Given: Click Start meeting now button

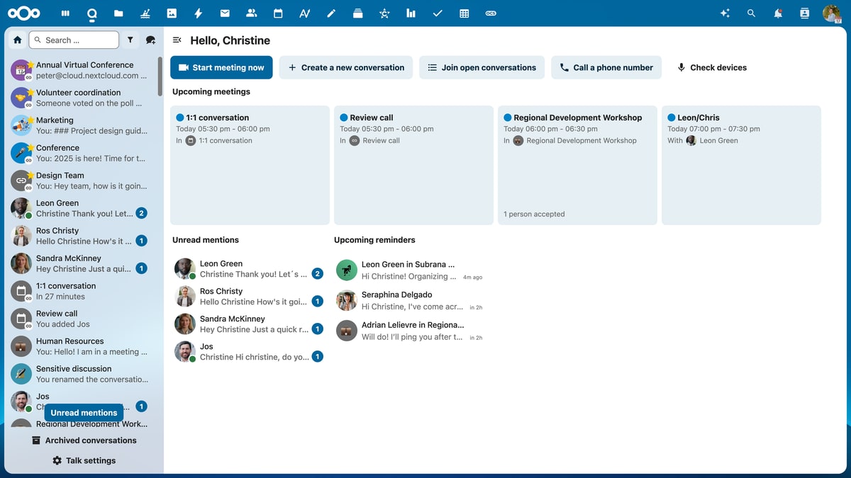Looking at the screenshot, I should coord(221,67).
